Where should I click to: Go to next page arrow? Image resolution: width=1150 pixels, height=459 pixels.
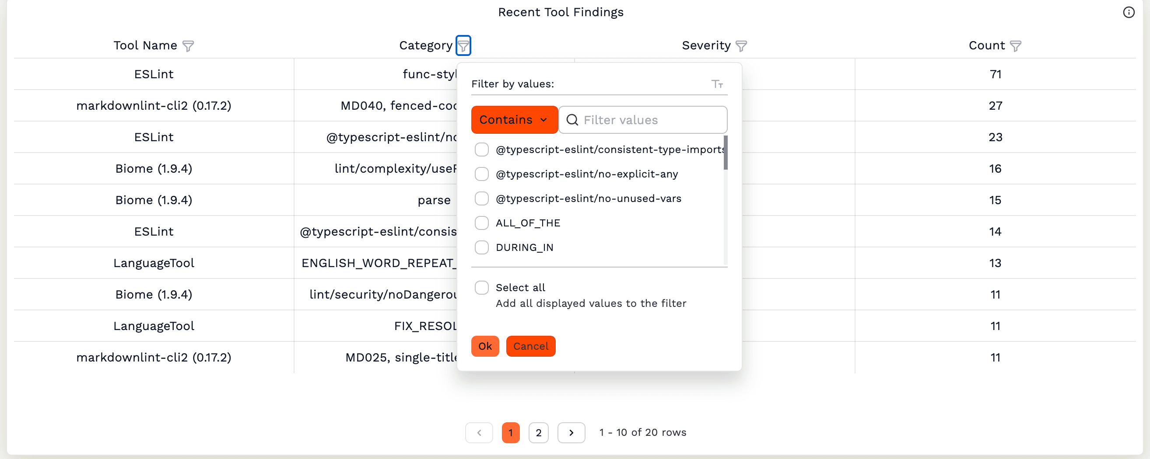tap(571, 433)
